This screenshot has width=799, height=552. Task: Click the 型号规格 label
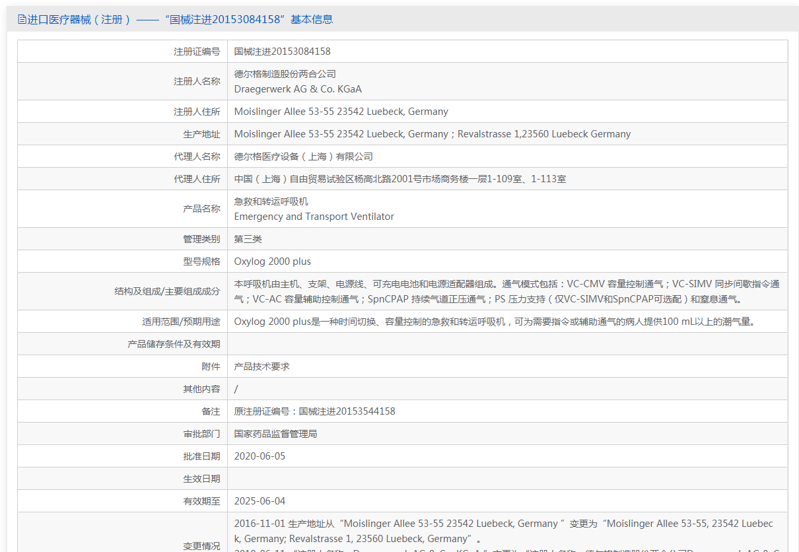pyautogui.click(x=202, y=261)
